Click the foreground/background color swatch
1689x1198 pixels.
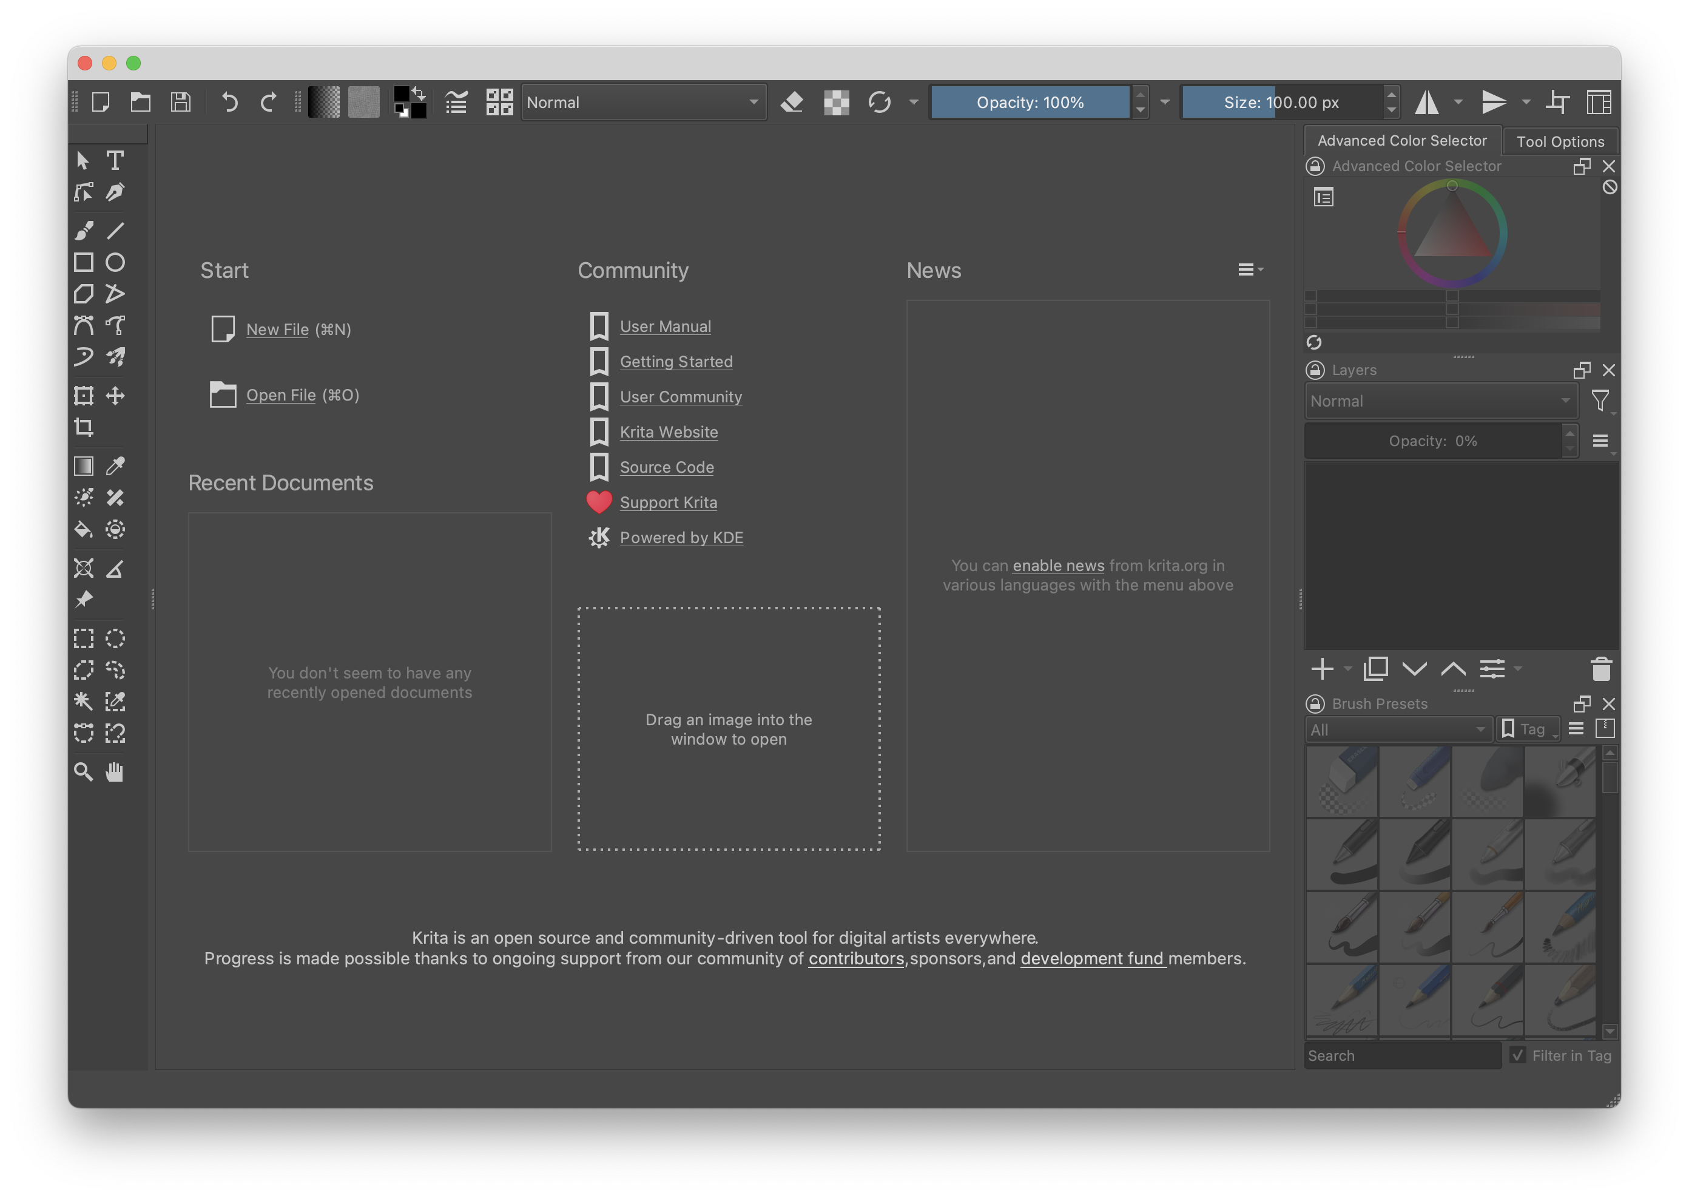(x=409, y=102)
